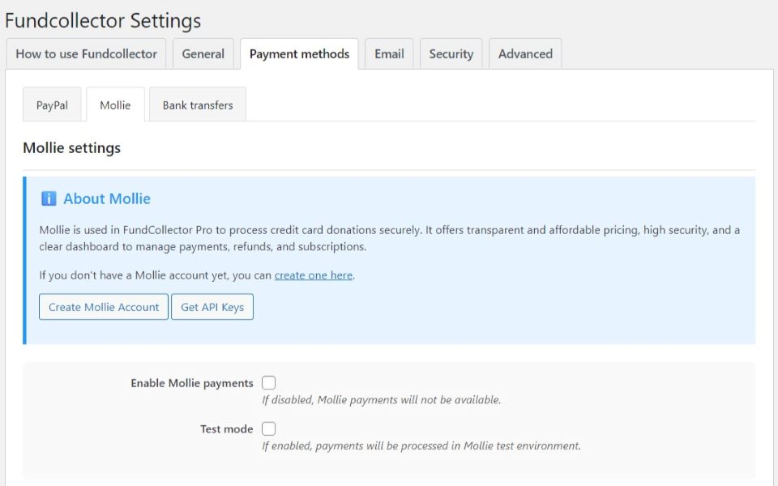Switch to the Advanced tab
This screenshot has width=778, height=486.
pos(525,54)
